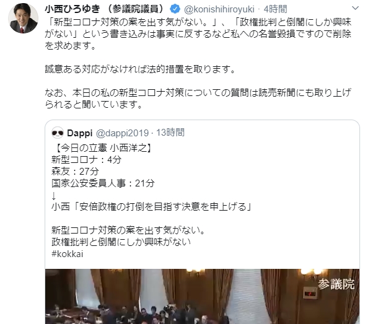The image size is (365, 324).
Task: Click the 誠意ある対応がなければ法的措置 sentence
Action: tap(140, 69)
